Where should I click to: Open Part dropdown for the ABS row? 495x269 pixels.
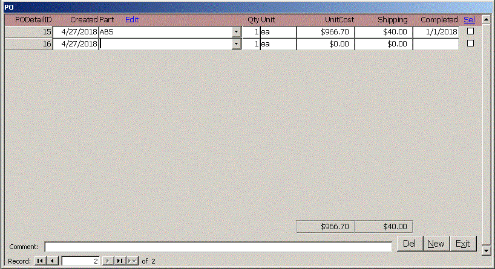click(236, 32)
